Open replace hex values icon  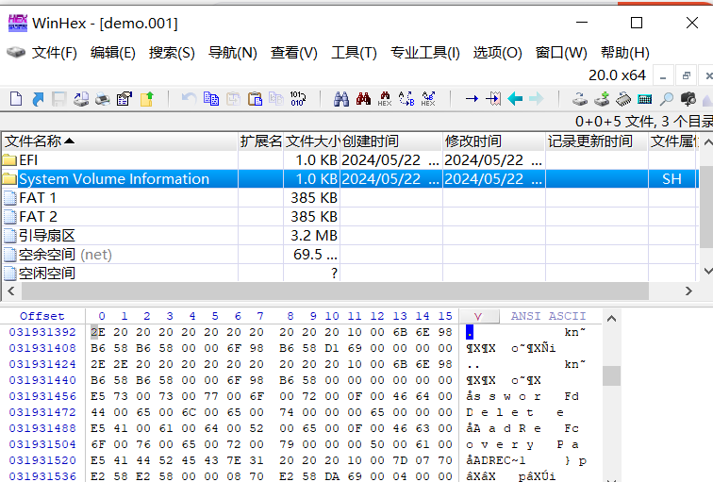[428, 99]
